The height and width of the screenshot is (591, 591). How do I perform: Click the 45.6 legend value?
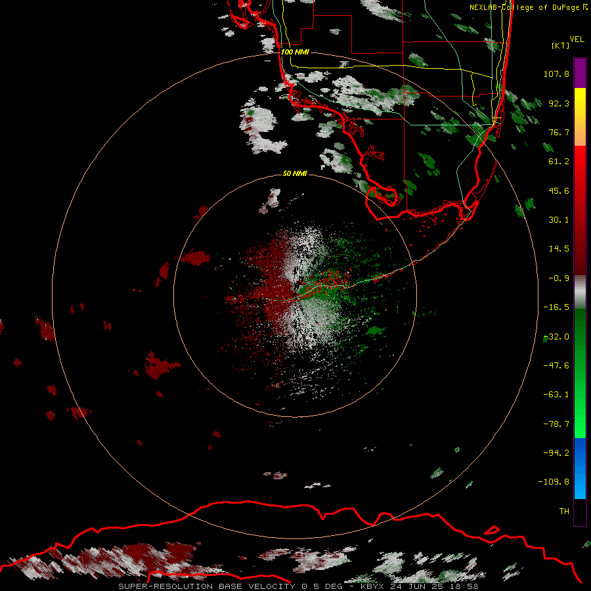click(559, 190)
